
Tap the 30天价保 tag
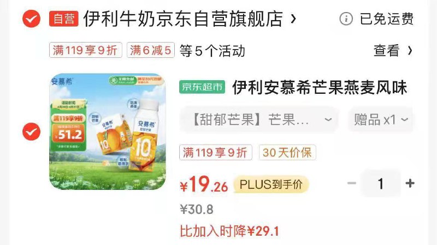(x=287, y=153)
